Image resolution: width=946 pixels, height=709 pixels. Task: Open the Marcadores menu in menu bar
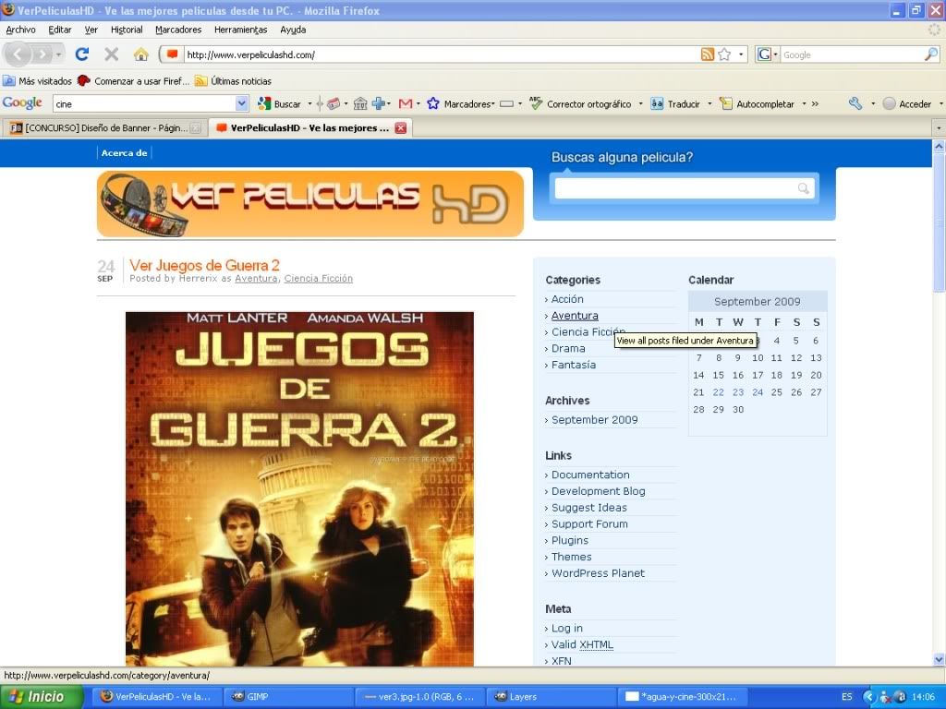click(x=178, y=30)
